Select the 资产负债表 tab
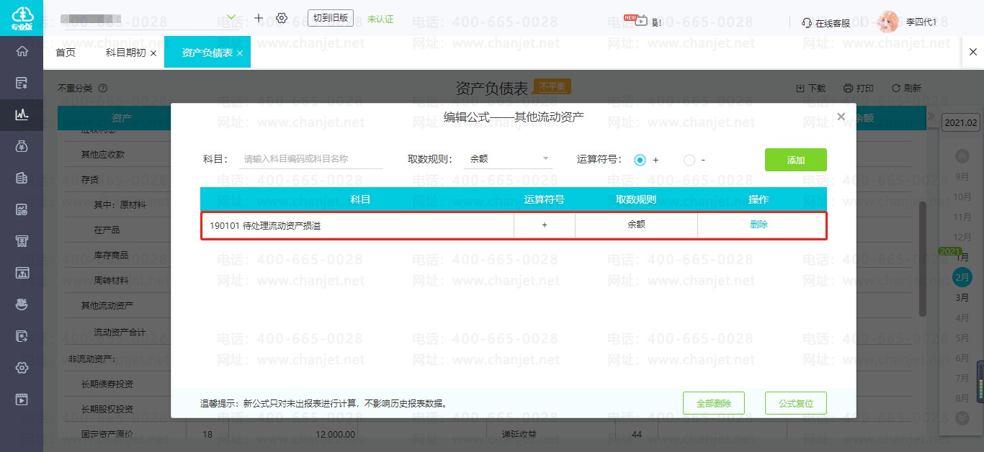The height and width of the screenshot is (452, 984). pos(207,53)
